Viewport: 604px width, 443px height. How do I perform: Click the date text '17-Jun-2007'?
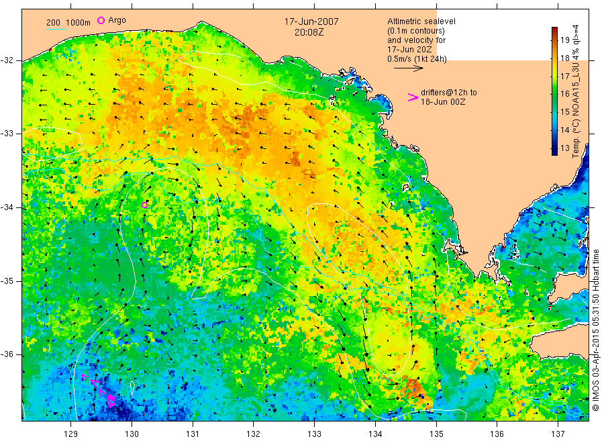pos(311,21)
